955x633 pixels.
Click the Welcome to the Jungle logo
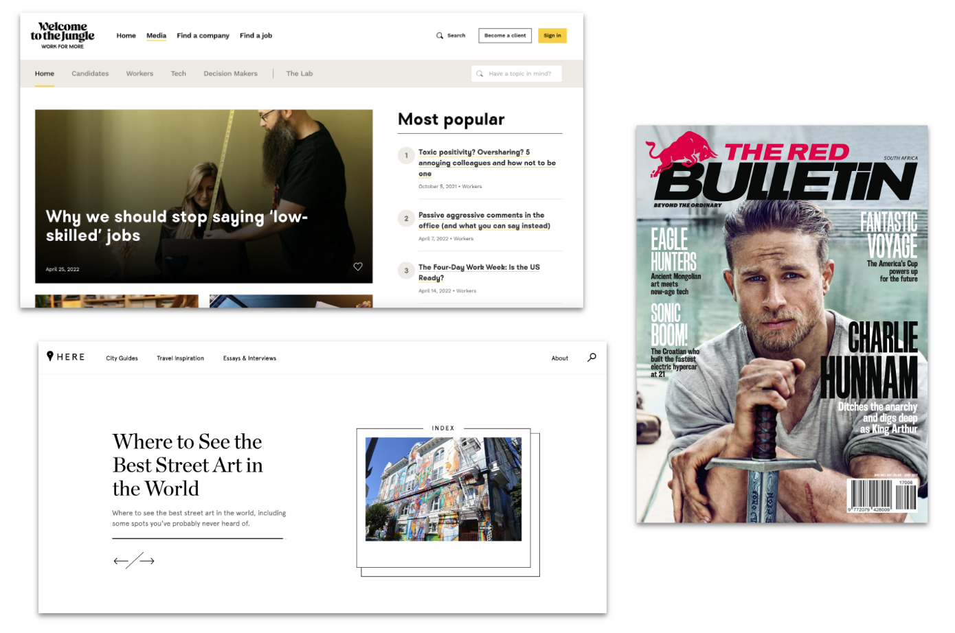point(62,34)
